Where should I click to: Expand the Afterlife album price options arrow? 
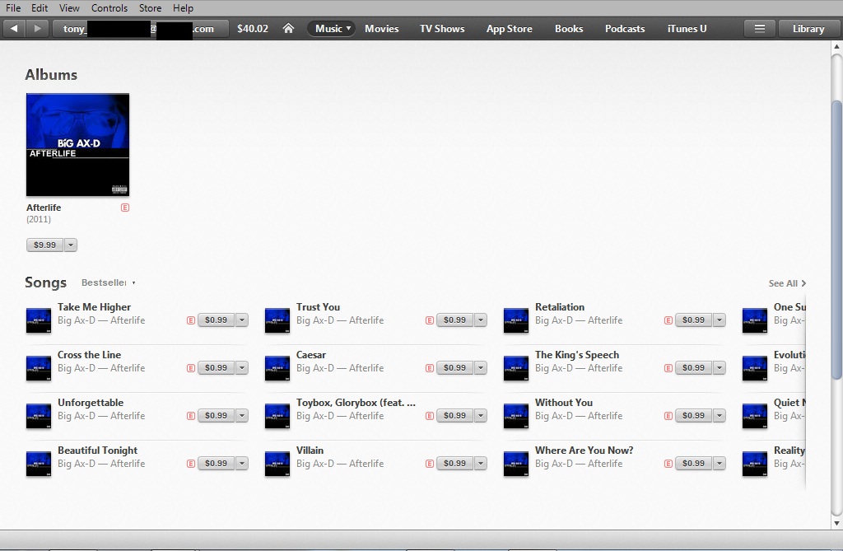71,245
